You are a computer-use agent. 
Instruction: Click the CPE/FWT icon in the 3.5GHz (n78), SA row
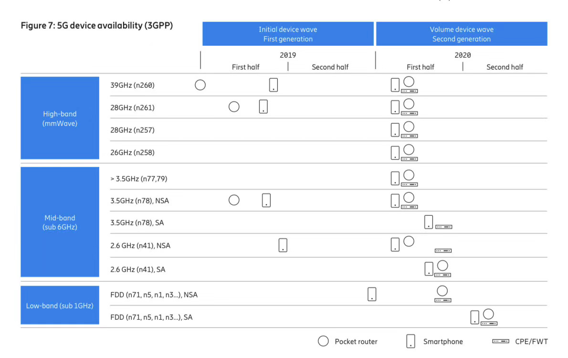pos(443,227)
